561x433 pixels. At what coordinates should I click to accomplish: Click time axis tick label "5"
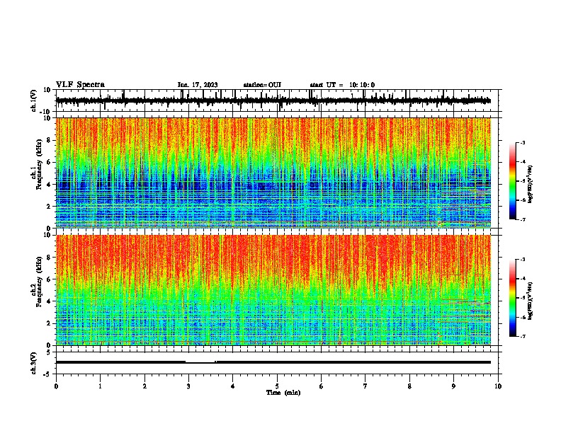coord(277,386)
